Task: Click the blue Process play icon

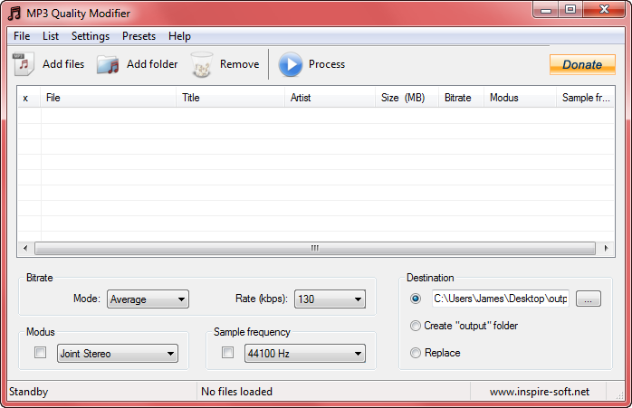Action: (291, 64)
